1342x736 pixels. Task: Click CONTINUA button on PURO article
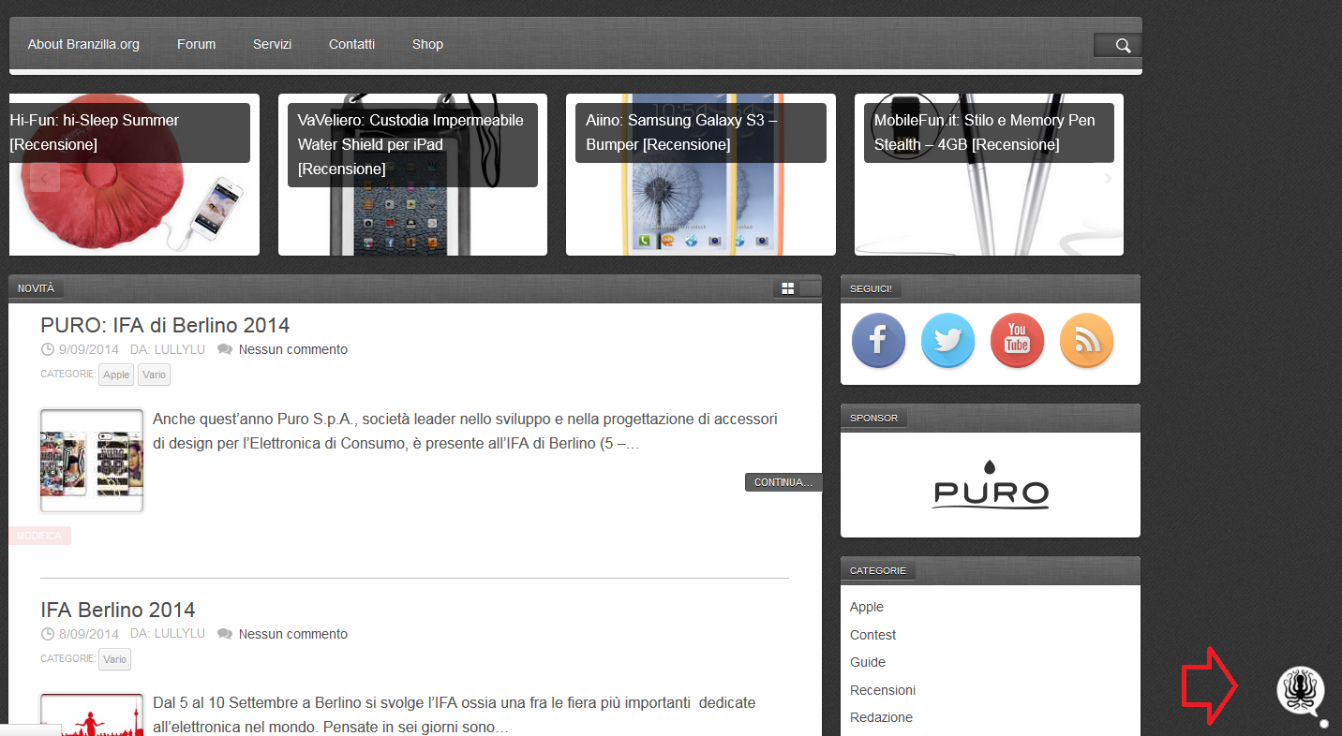pos(783,482)
